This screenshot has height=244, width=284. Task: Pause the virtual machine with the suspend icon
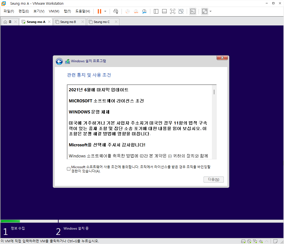coord(99,11)
